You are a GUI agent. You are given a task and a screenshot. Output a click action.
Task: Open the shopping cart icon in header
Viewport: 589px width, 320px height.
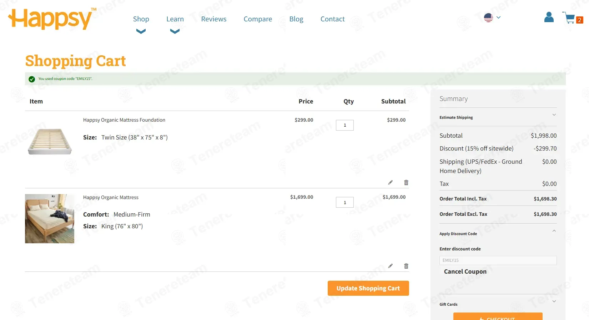click(x=568, y=18)
